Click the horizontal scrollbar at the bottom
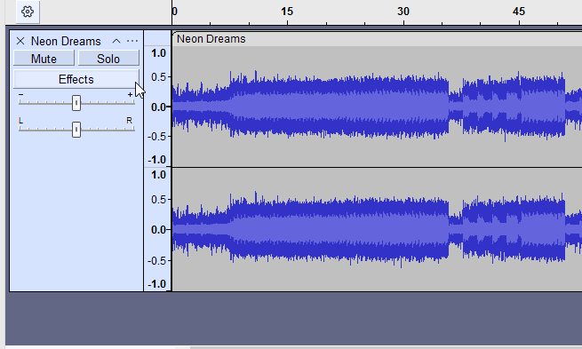The image size is (582, 349). 386,347
